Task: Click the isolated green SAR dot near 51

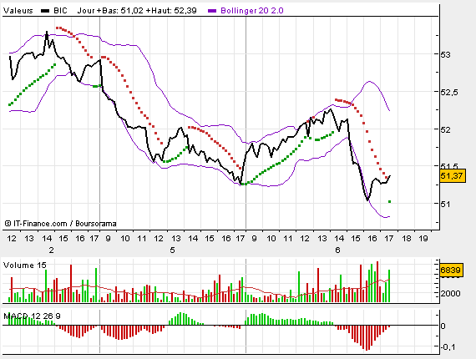Action: (x=389, y=201)
